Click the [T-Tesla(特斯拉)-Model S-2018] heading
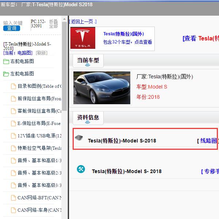 click(27, 46)
